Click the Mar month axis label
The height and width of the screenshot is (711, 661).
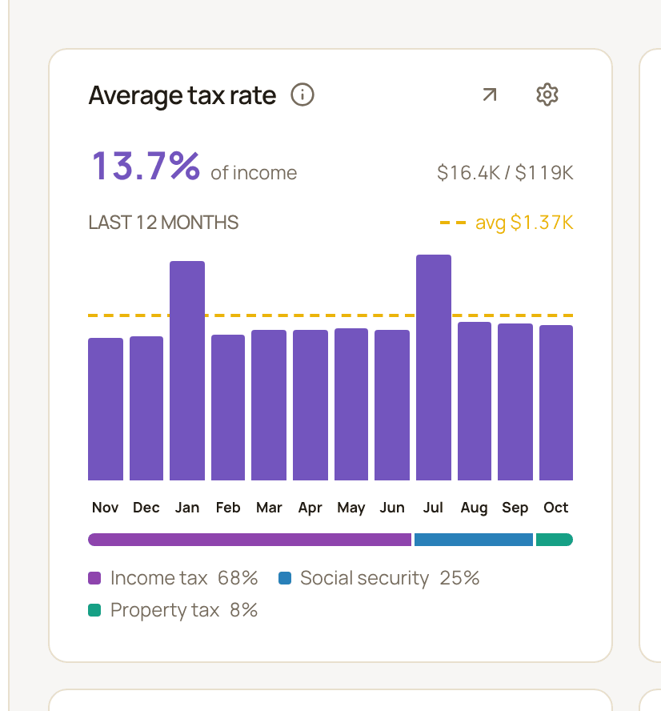269,508
